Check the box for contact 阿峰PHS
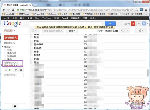This screenshot has width=150, height=110. (x=31, y=44)
